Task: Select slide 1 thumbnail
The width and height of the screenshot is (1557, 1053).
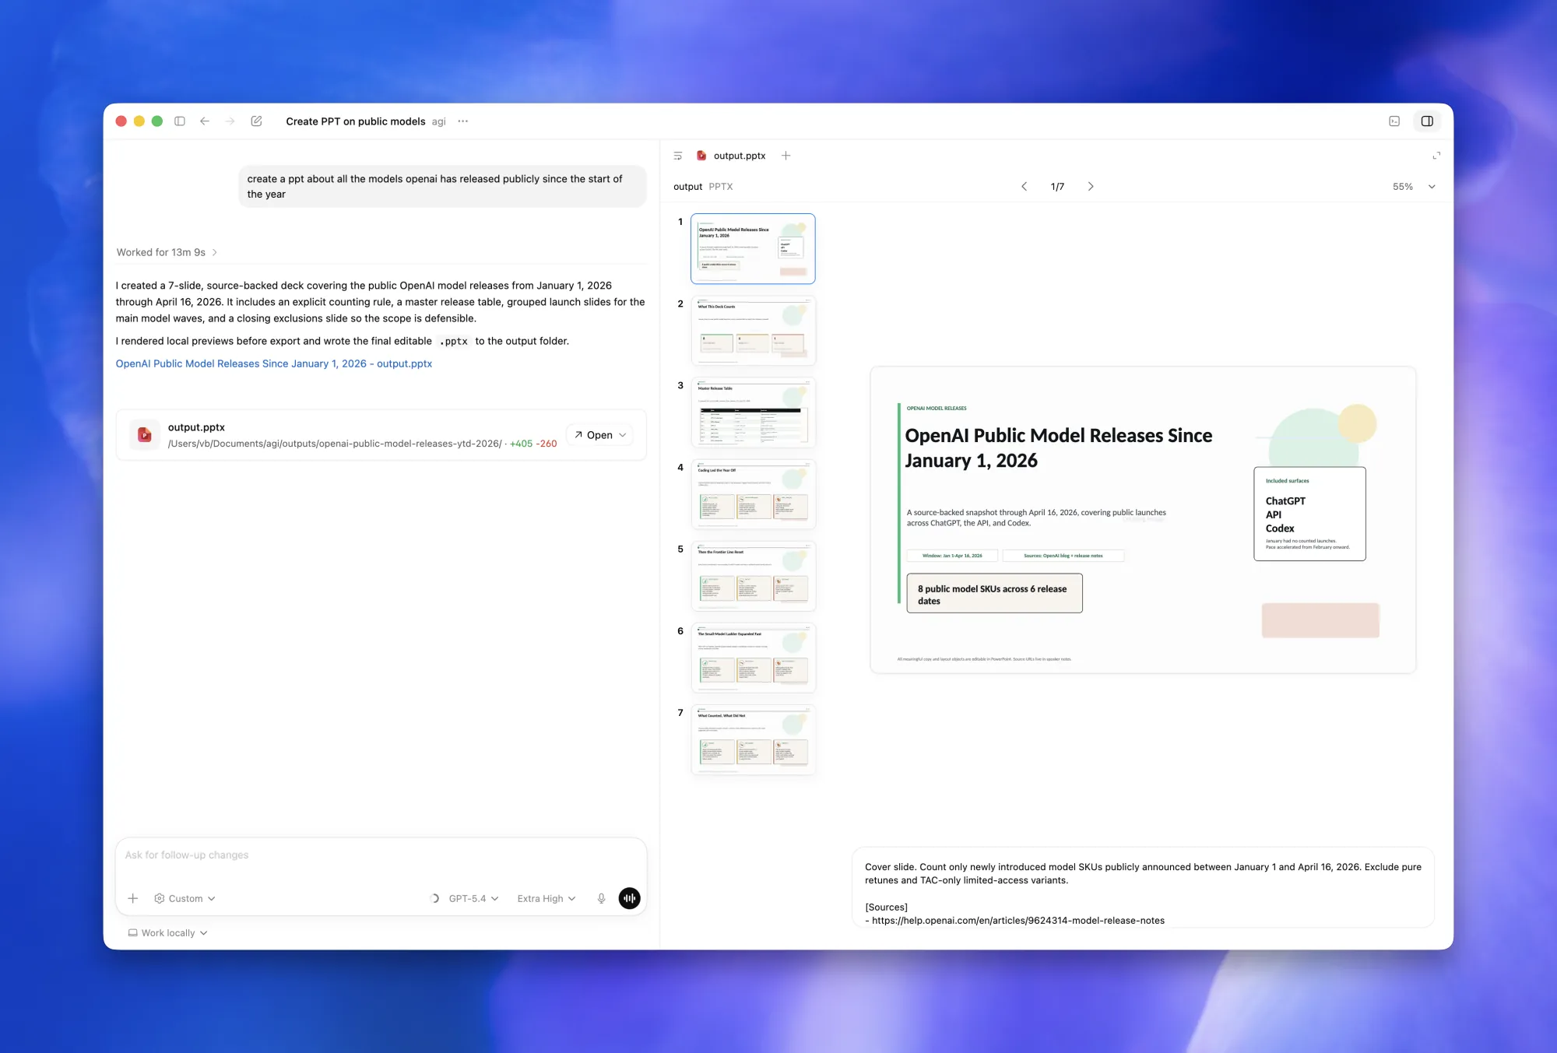Action: (753, 248)
